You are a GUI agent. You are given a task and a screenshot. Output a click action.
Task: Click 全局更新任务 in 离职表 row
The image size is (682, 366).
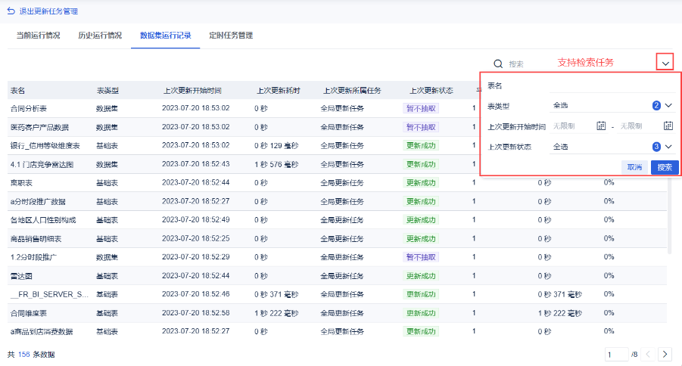[x=342, y=183]
